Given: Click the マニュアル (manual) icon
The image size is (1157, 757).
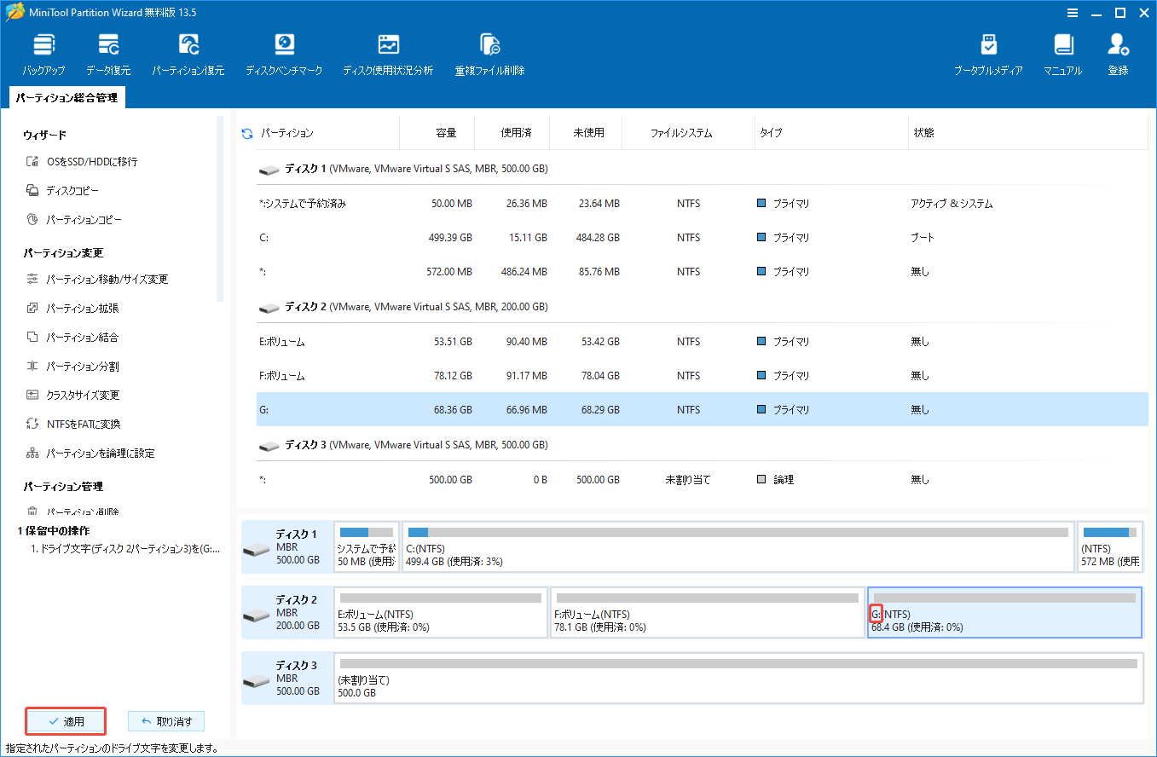Looking at the screenshot, I should [x=1062, y=53].
